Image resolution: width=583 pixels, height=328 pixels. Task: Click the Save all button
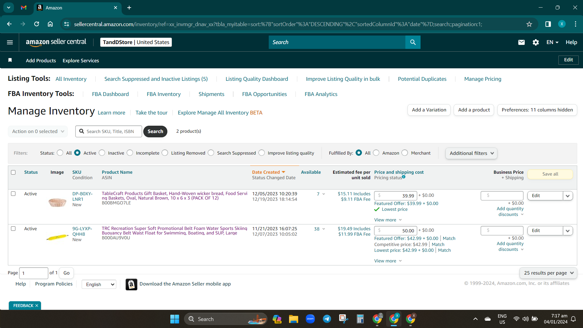pos(550,174)
